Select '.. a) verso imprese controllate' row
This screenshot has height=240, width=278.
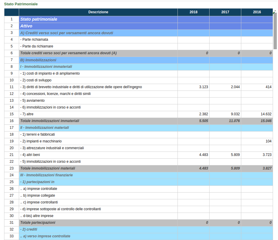pos(138,236)
